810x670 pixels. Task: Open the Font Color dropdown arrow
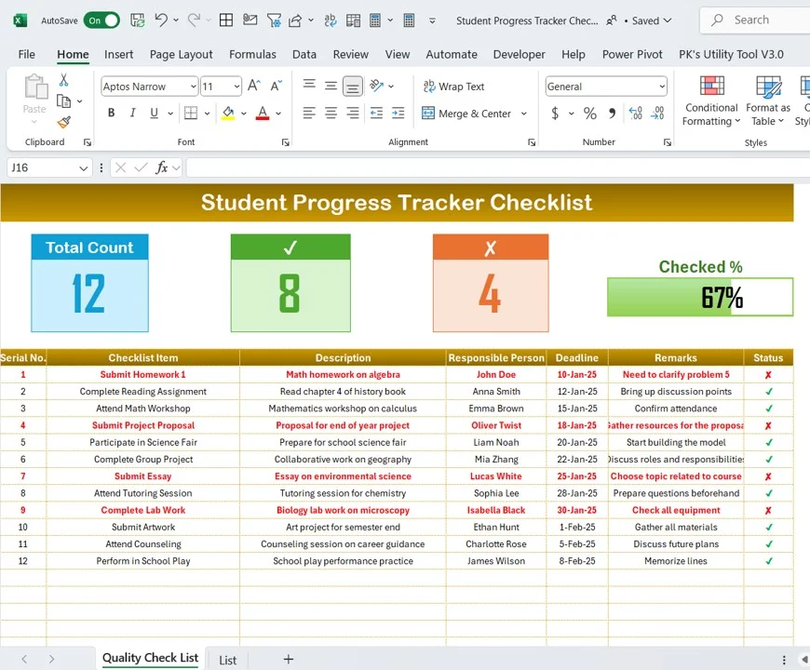click(278, 113)
